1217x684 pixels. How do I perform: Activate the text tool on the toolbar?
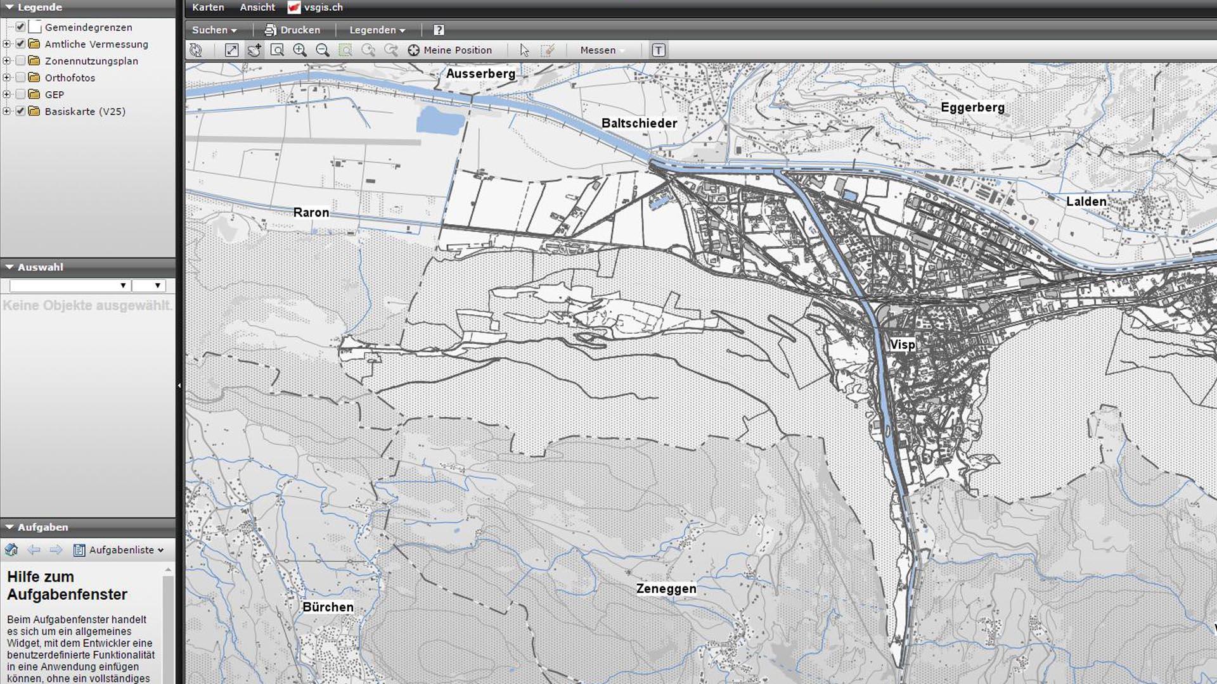659,49
